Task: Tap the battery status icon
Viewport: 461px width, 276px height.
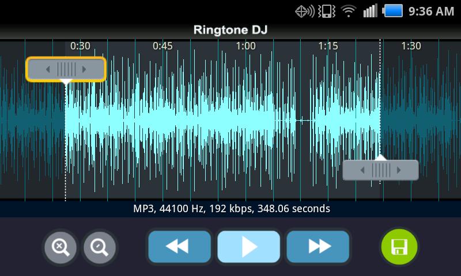Action: click(392, 11)
